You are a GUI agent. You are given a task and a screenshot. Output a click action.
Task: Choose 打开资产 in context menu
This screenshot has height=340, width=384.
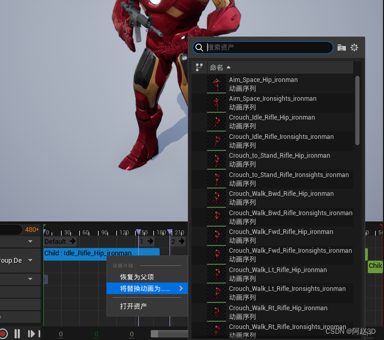coord(147,306)
